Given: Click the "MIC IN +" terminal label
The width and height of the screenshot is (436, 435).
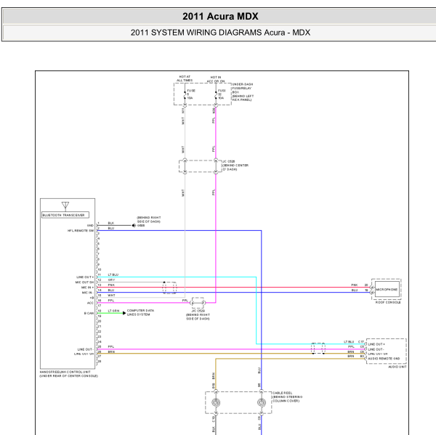Looking at the screenshot, I should [x=88, y=288].
